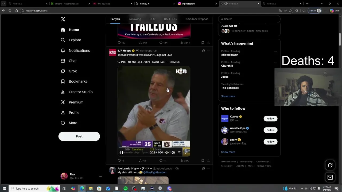Image resolution: width=342 pixels, height=192 pixels.
Task: Open the Jesus trending topic
Action: click(x=225, y=77)
